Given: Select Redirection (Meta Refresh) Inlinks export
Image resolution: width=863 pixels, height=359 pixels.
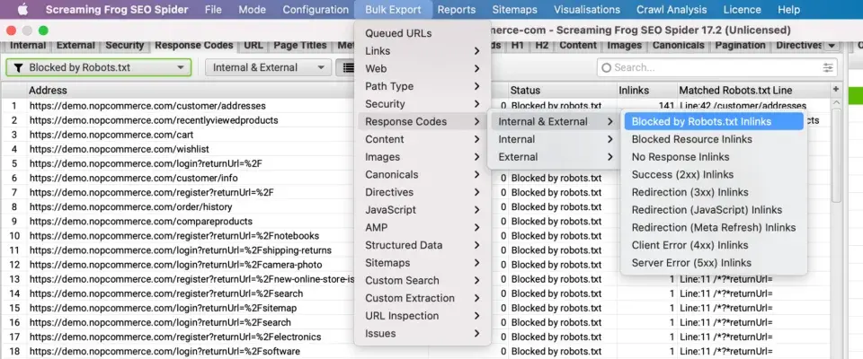Looking at the screenshot, I should point(714,227).
